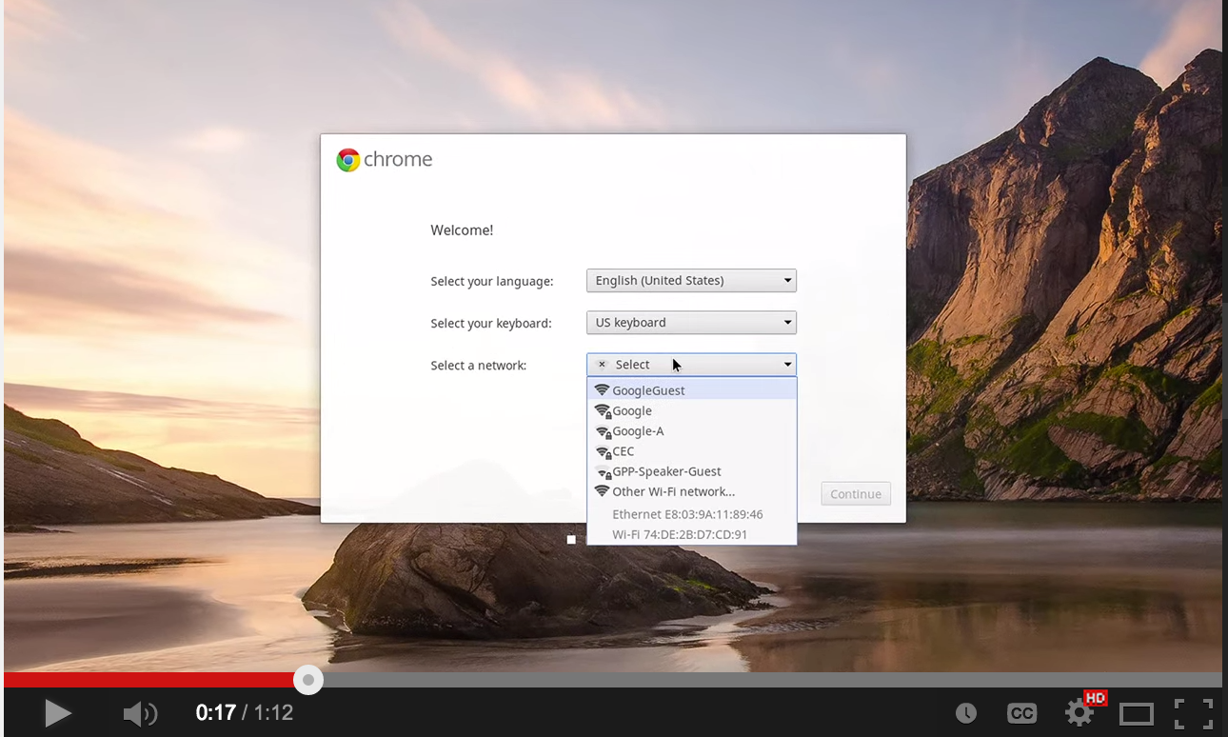Click the Wi-Fi MAC address entry
The width and height of the screenshot is (1228, 737).
680,534
